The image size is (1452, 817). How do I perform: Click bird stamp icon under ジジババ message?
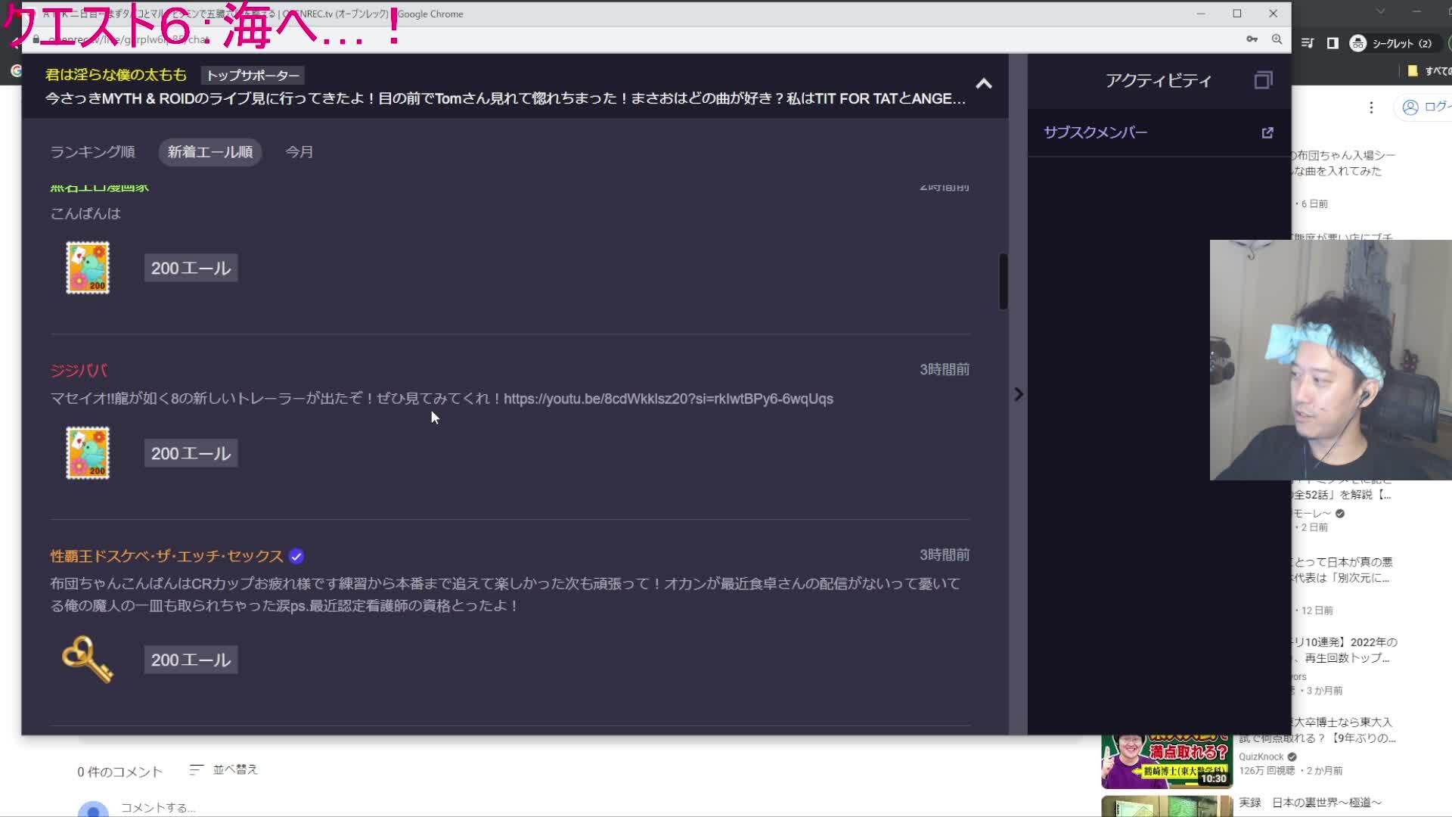(88, 453)
